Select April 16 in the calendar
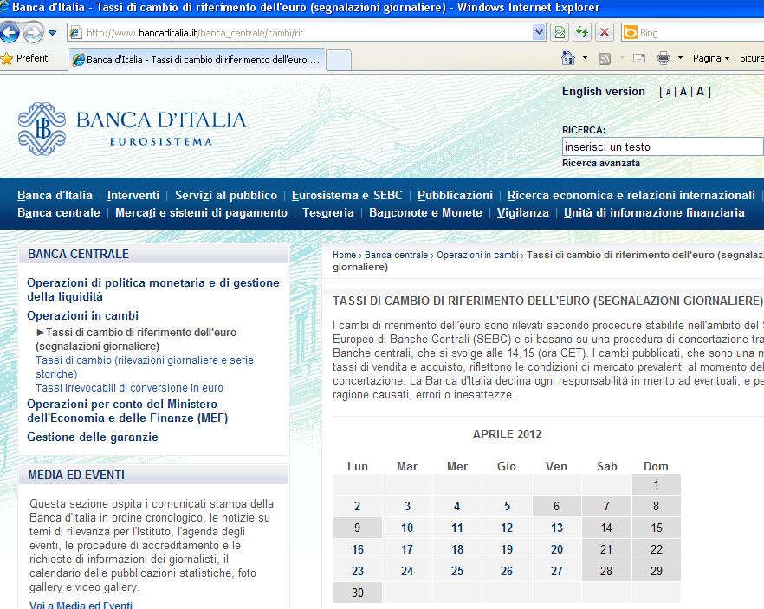 [357, 549]
